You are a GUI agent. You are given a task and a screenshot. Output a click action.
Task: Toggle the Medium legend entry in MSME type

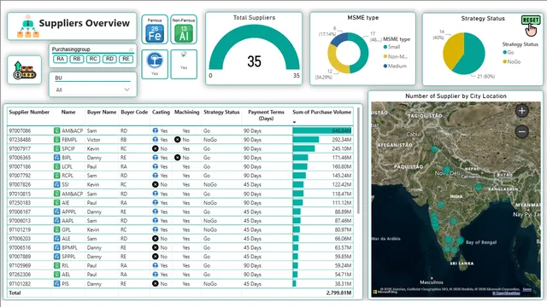(395, 67)
